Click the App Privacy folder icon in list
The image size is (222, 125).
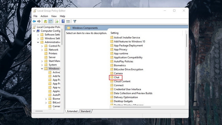coord(112,49)
